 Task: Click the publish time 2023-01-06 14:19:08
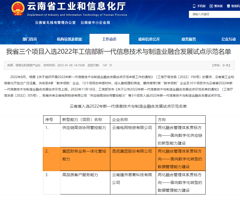[x=71, y=65]
